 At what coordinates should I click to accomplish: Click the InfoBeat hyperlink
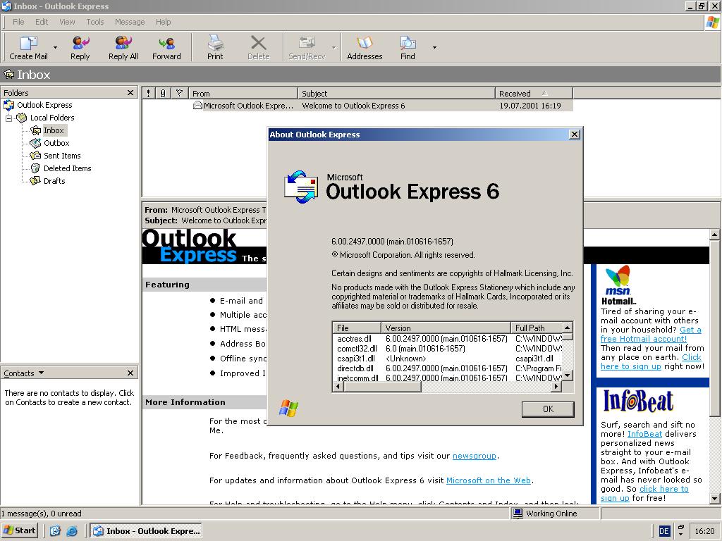(644, 434)
